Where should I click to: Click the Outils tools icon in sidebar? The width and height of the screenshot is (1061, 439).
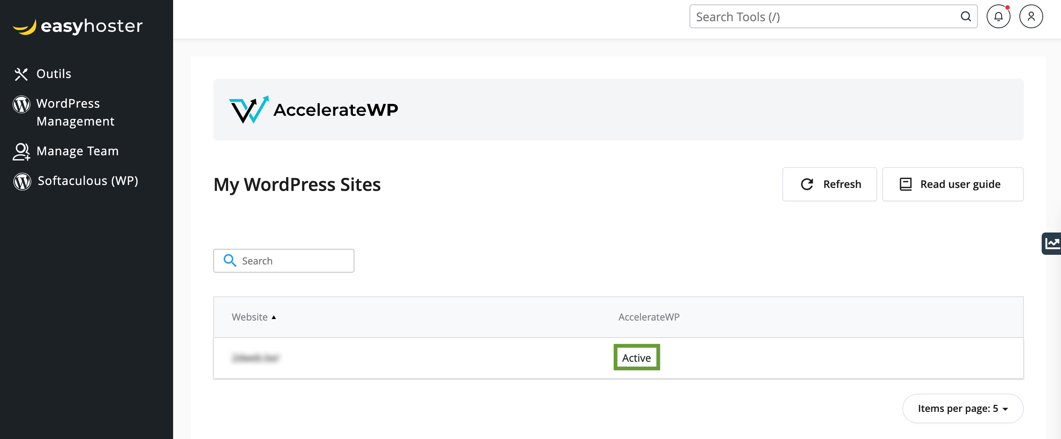pyautogui.click(x=21, y=74)
